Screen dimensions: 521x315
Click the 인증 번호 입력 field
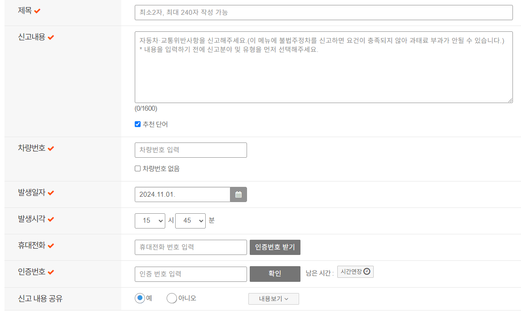point(190,274)
